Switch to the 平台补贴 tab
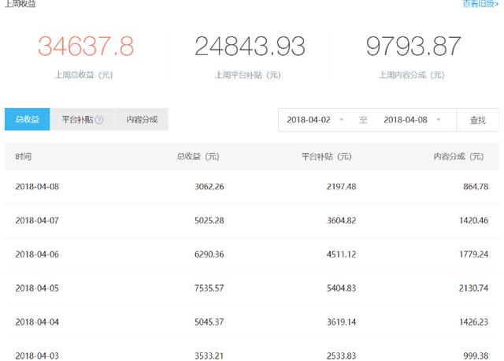Screen dimensions: 504x361 click(x=78, y=120)
